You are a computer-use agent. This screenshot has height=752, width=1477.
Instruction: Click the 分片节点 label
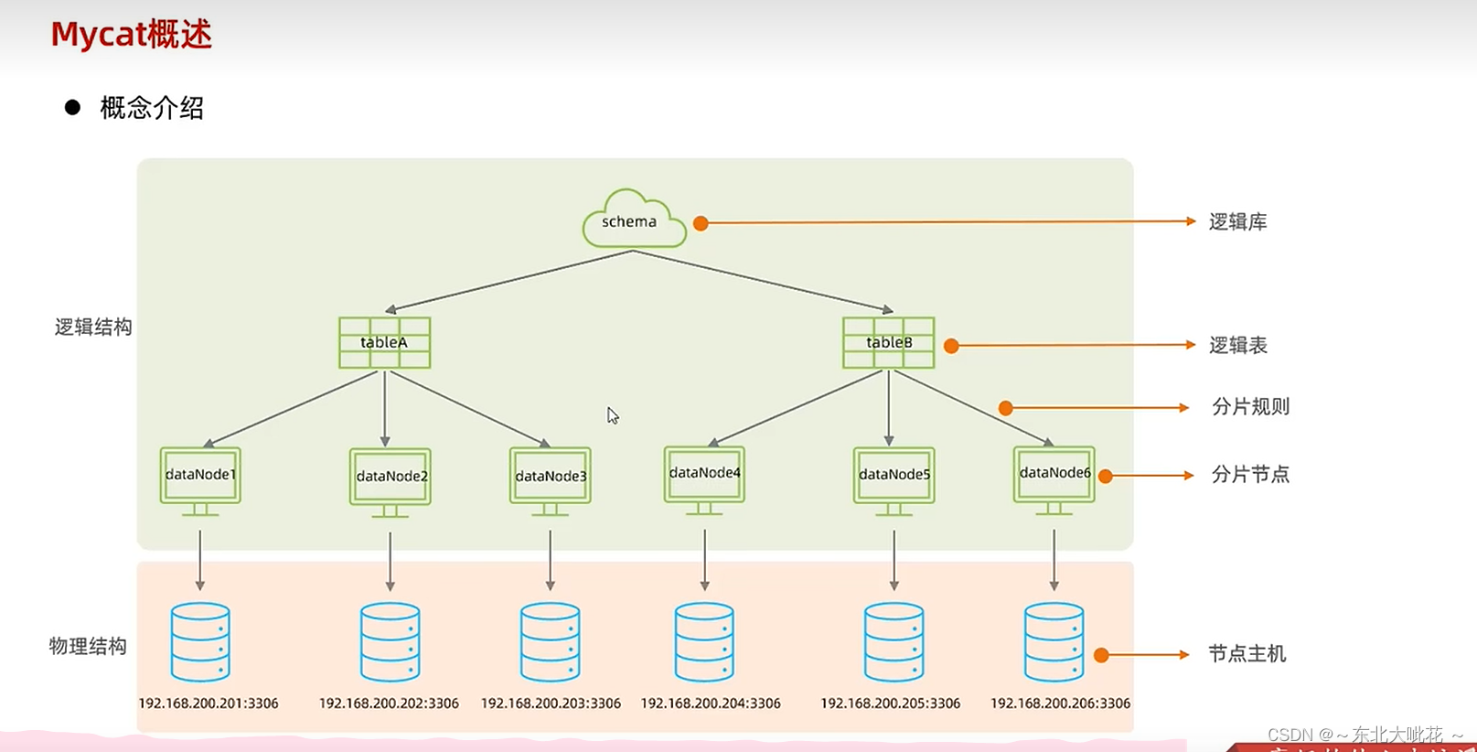(1250, 475)
